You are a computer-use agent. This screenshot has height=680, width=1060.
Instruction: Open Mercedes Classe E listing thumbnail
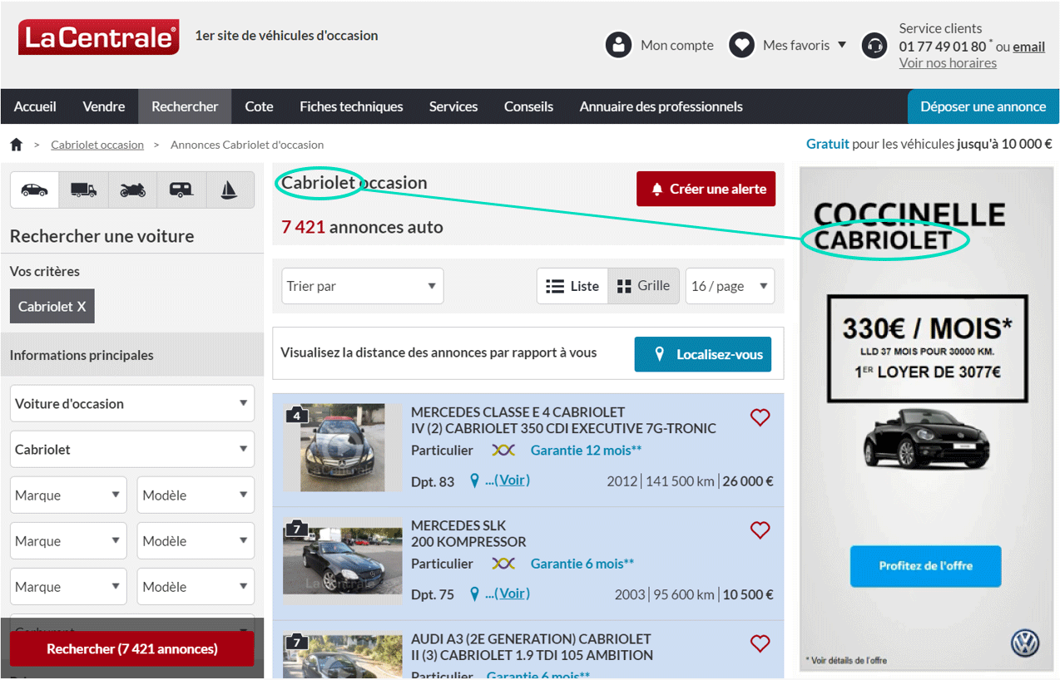334,447
